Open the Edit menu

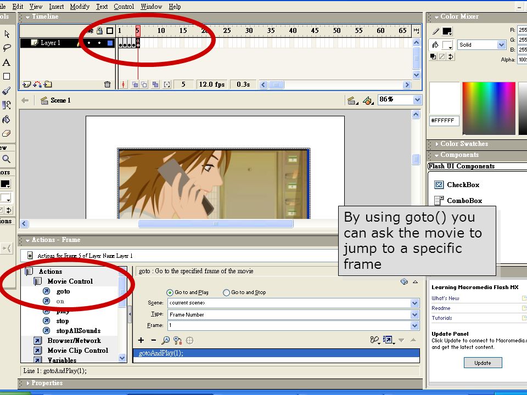point(18,7)
